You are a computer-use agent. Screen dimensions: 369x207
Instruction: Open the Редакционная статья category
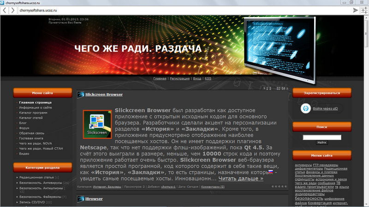click(x=36, y=178)
